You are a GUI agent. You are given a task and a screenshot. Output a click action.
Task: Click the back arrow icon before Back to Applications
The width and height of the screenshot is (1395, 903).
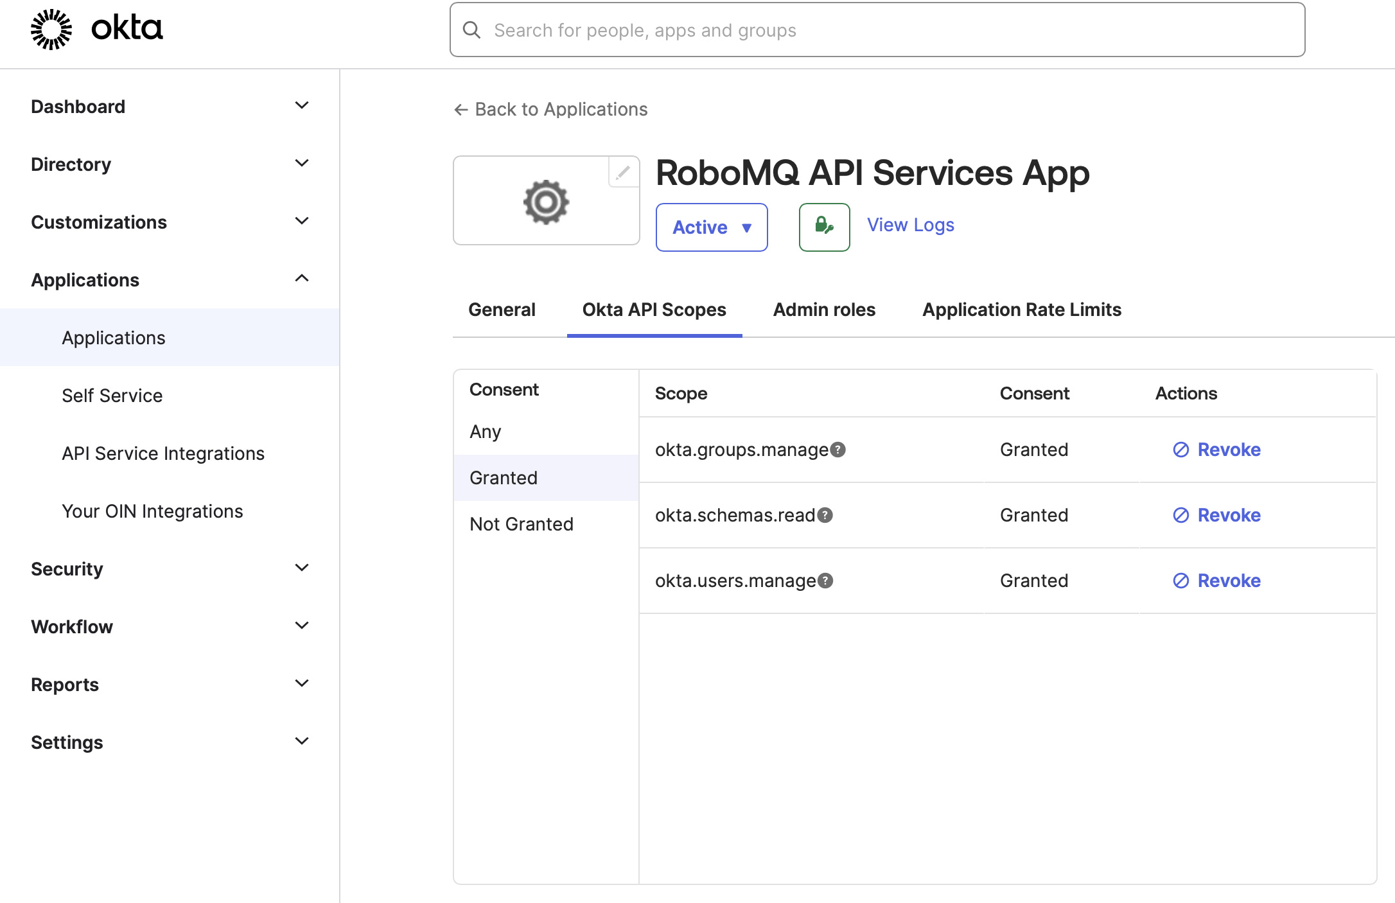point(461,110)
